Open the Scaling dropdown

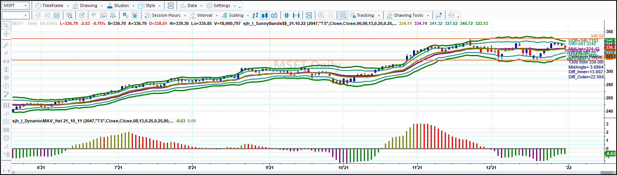(248, 16)
